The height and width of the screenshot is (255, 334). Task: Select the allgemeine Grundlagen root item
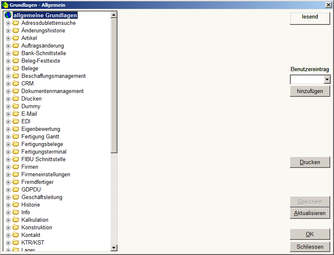click(45, 15)
